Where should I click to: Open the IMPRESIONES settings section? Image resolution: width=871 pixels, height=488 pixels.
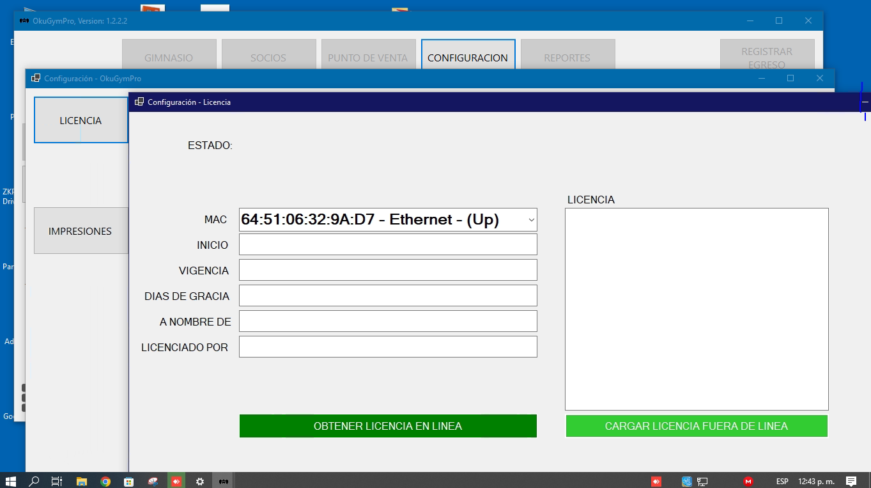pos(81,231)
